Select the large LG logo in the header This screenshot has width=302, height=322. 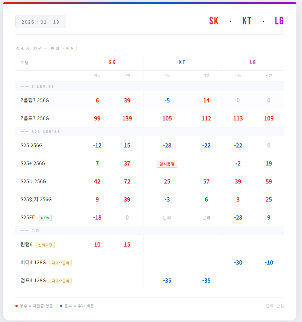coord(279,21)
